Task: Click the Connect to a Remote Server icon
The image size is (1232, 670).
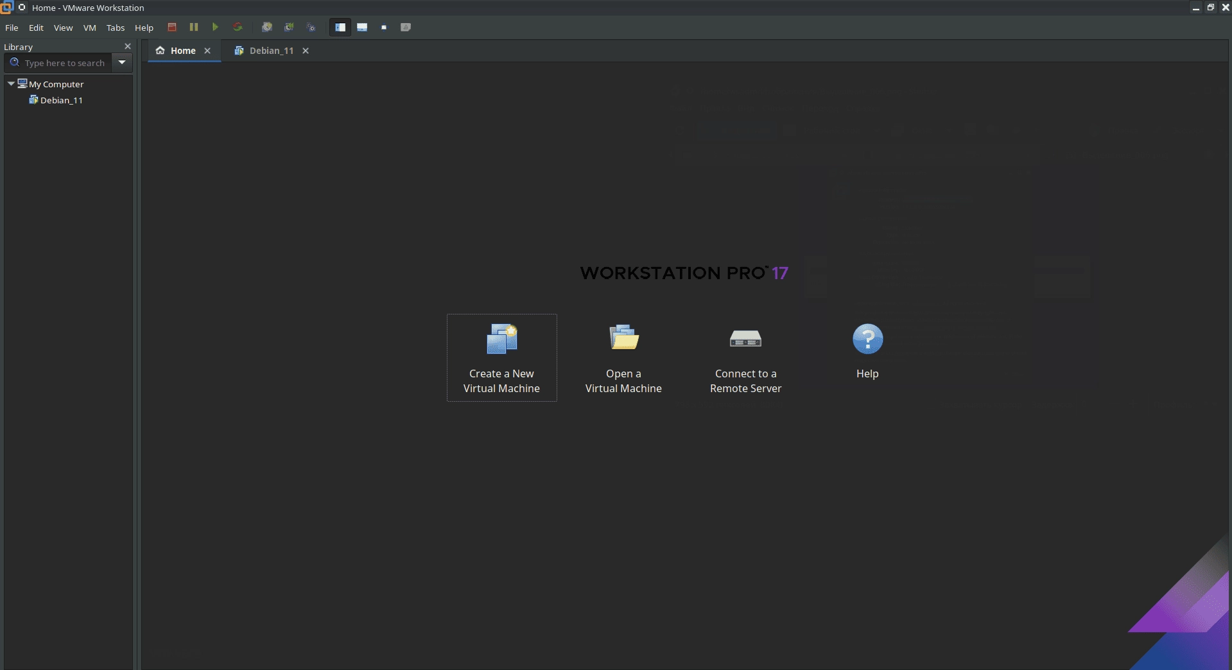Action: coord(745,338)
